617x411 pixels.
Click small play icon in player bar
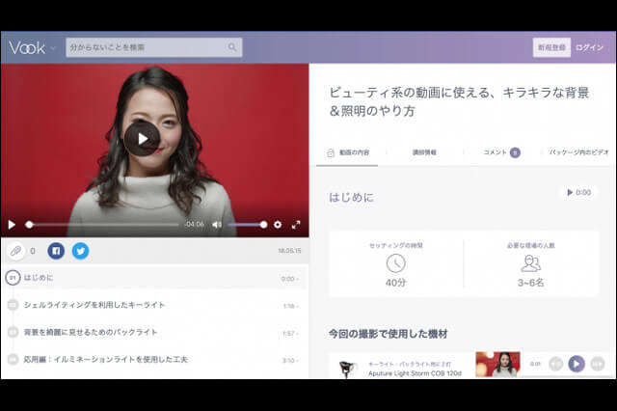12,225
